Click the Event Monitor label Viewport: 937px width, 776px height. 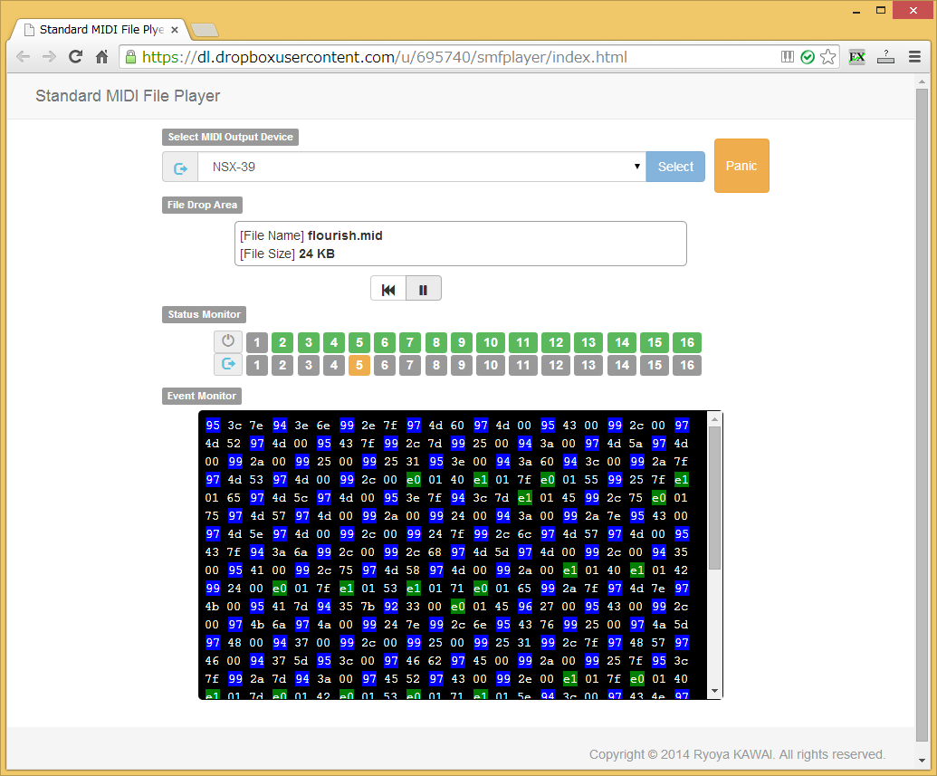pos(201,396)
